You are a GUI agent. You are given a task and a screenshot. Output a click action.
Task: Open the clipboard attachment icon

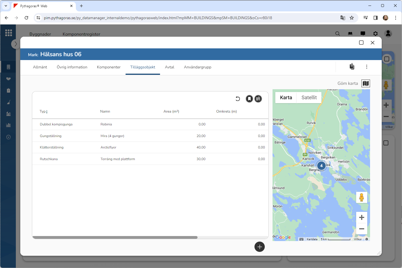pyautogui.click(x=352, y=67)
